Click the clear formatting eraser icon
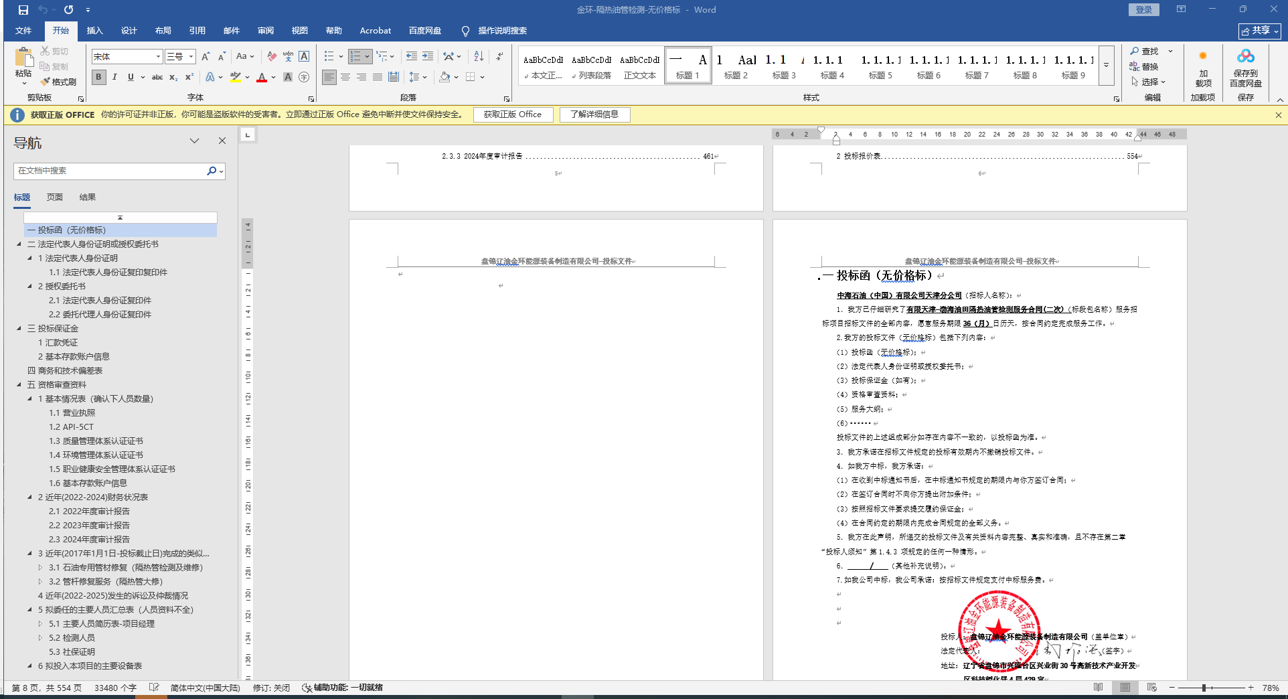 point(272,56)
